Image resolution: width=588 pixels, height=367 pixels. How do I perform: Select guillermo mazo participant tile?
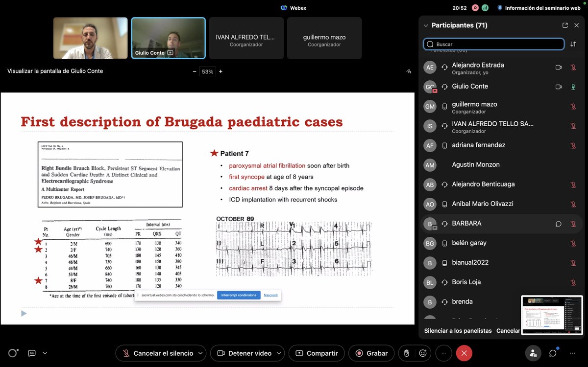(x=324, y=38)
